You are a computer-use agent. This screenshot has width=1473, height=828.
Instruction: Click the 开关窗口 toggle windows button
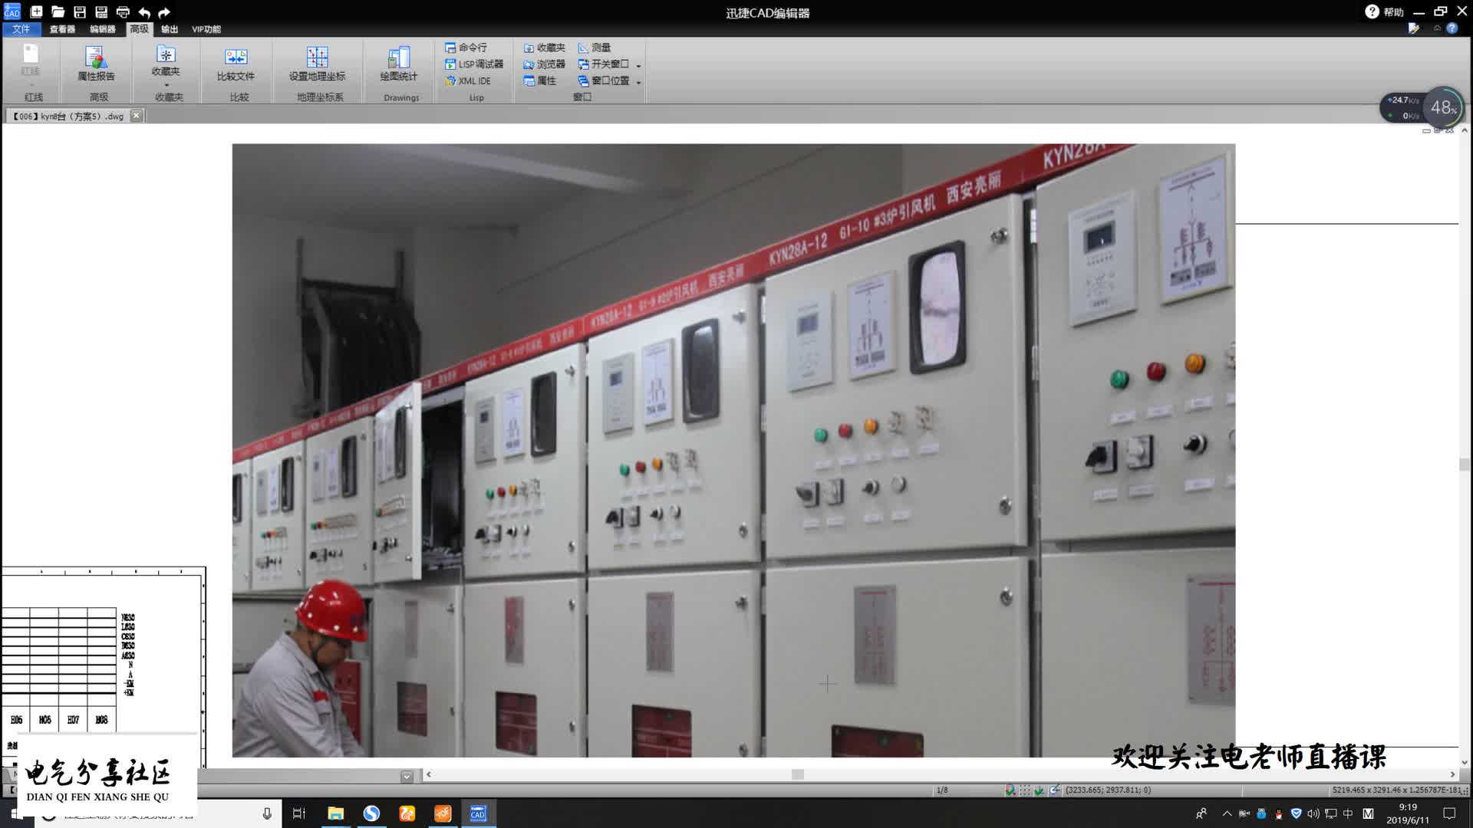tap(604, 64)
